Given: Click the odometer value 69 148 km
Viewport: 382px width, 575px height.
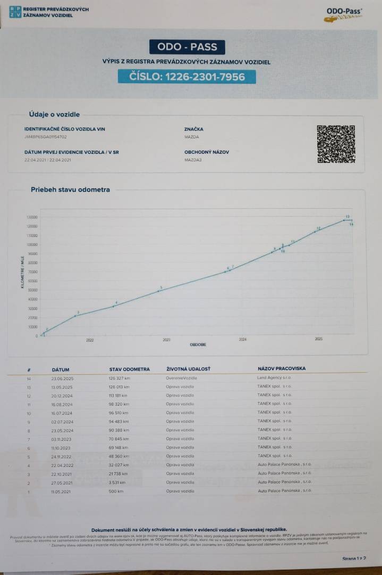Looking at the screenshot, I should tap(118, 448).
